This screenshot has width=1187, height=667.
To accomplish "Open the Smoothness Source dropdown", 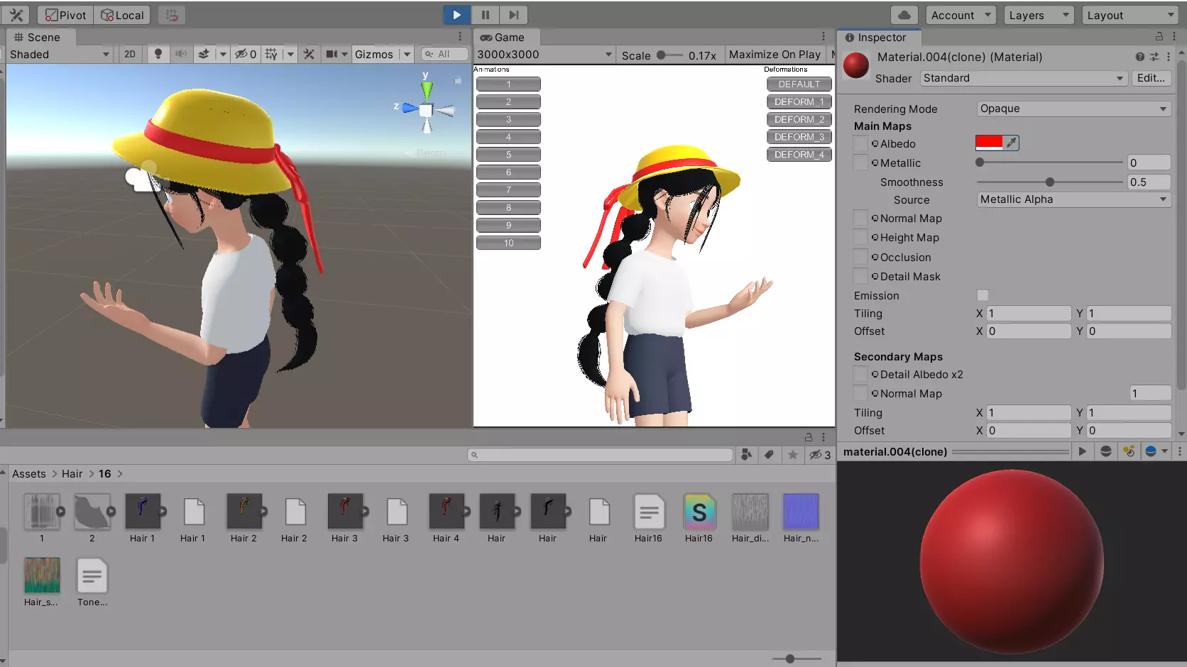I will pos(1073,199).
